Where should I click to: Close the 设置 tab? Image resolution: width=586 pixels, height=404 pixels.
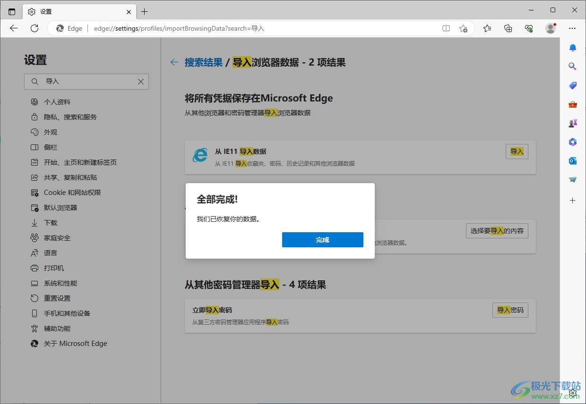[129, 12]
